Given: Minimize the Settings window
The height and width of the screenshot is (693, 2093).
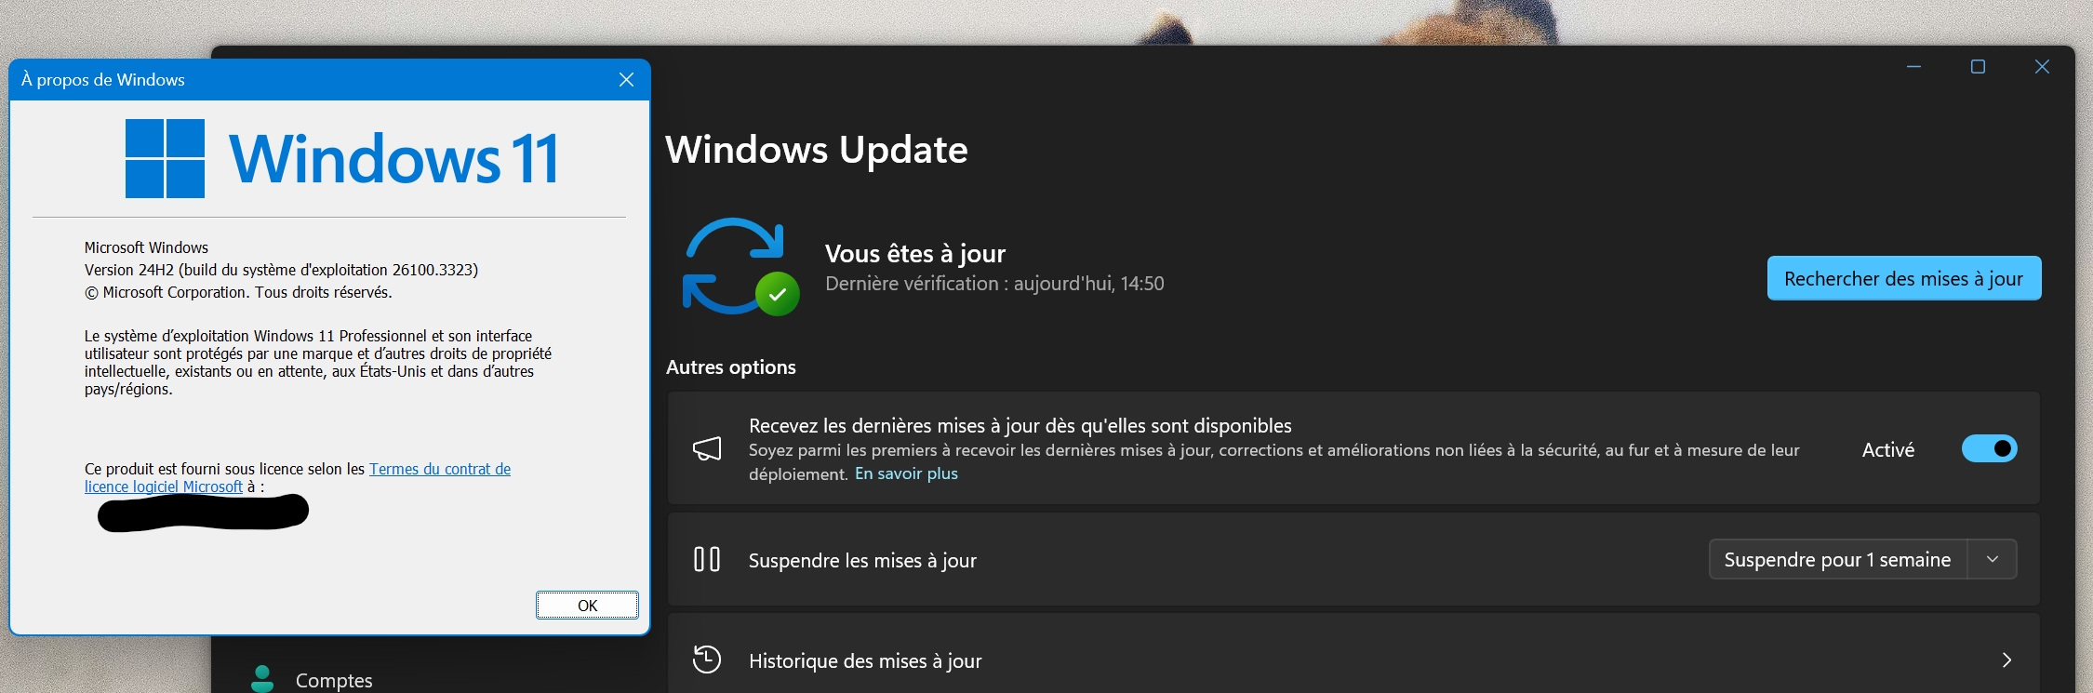Looking at the screenshot, I should click(1913, 67).
